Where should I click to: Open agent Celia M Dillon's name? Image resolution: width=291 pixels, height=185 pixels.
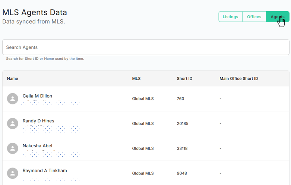[x=37, y=96]
